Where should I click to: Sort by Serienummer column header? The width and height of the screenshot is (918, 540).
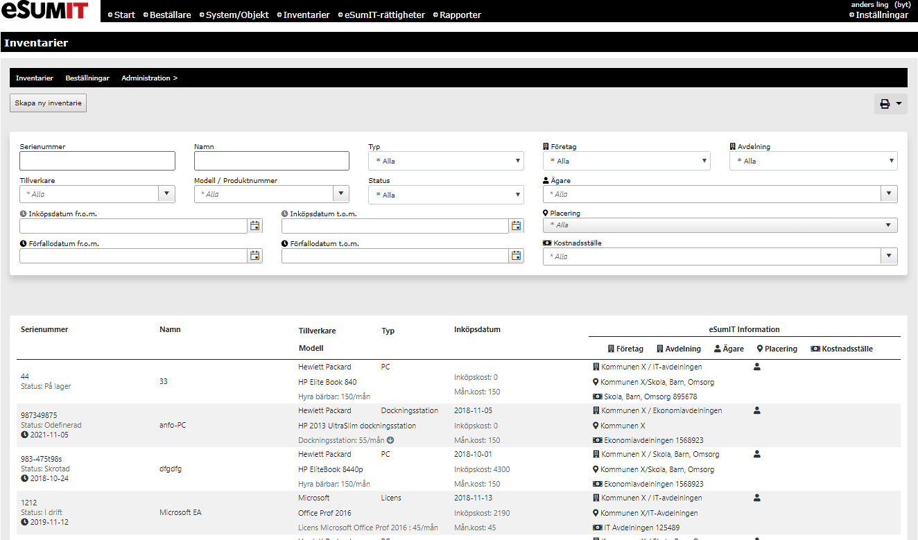[x=44, y=330]
